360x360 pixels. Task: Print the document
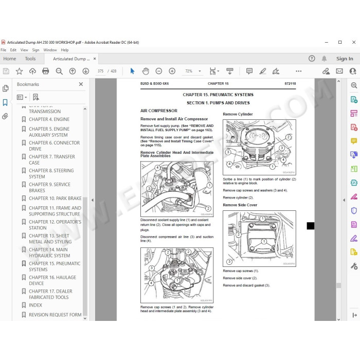(x=46, y=71)
